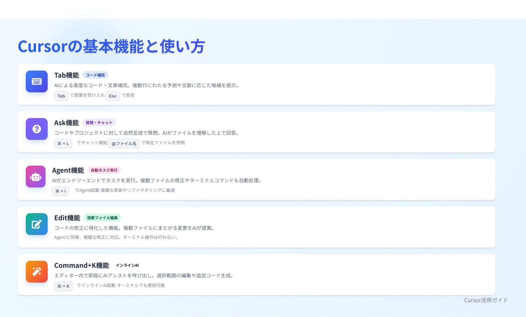
Task: Click the green edit pencil icon for Edit機能
Action: pos(37,224)
